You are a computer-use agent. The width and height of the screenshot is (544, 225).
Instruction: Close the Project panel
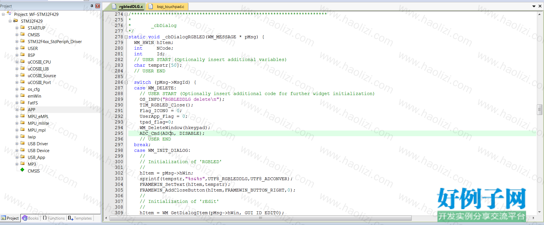pyautogui.click(x=98, y=6)
